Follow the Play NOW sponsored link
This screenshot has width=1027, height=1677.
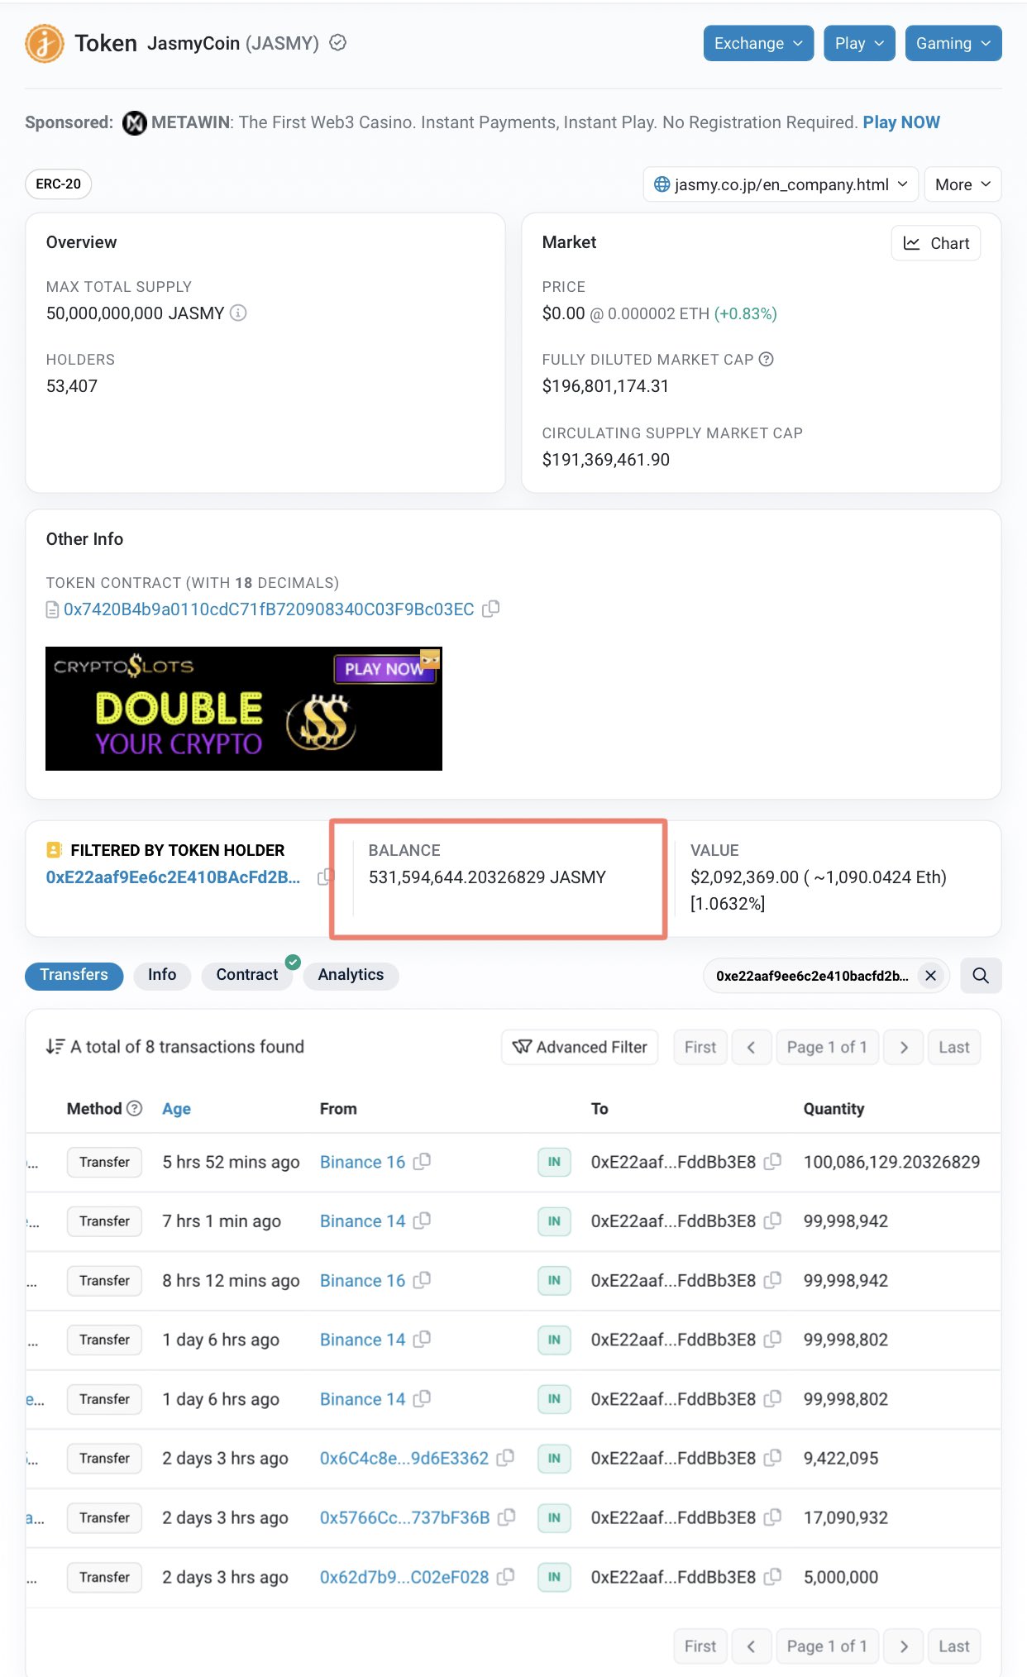(901, 122)
